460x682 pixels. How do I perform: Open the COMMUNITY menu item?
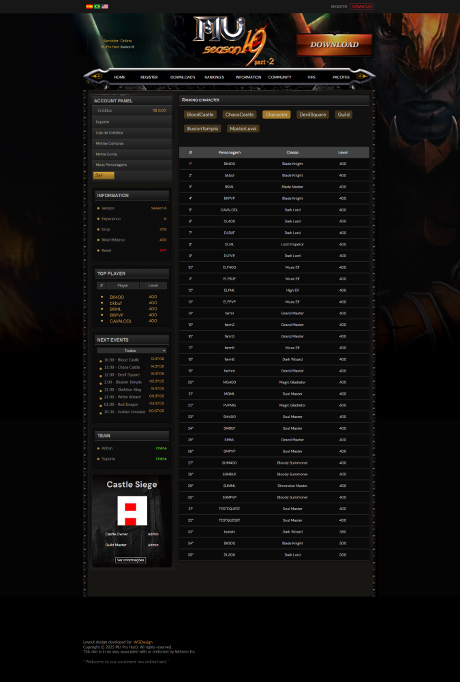point(279,77)
